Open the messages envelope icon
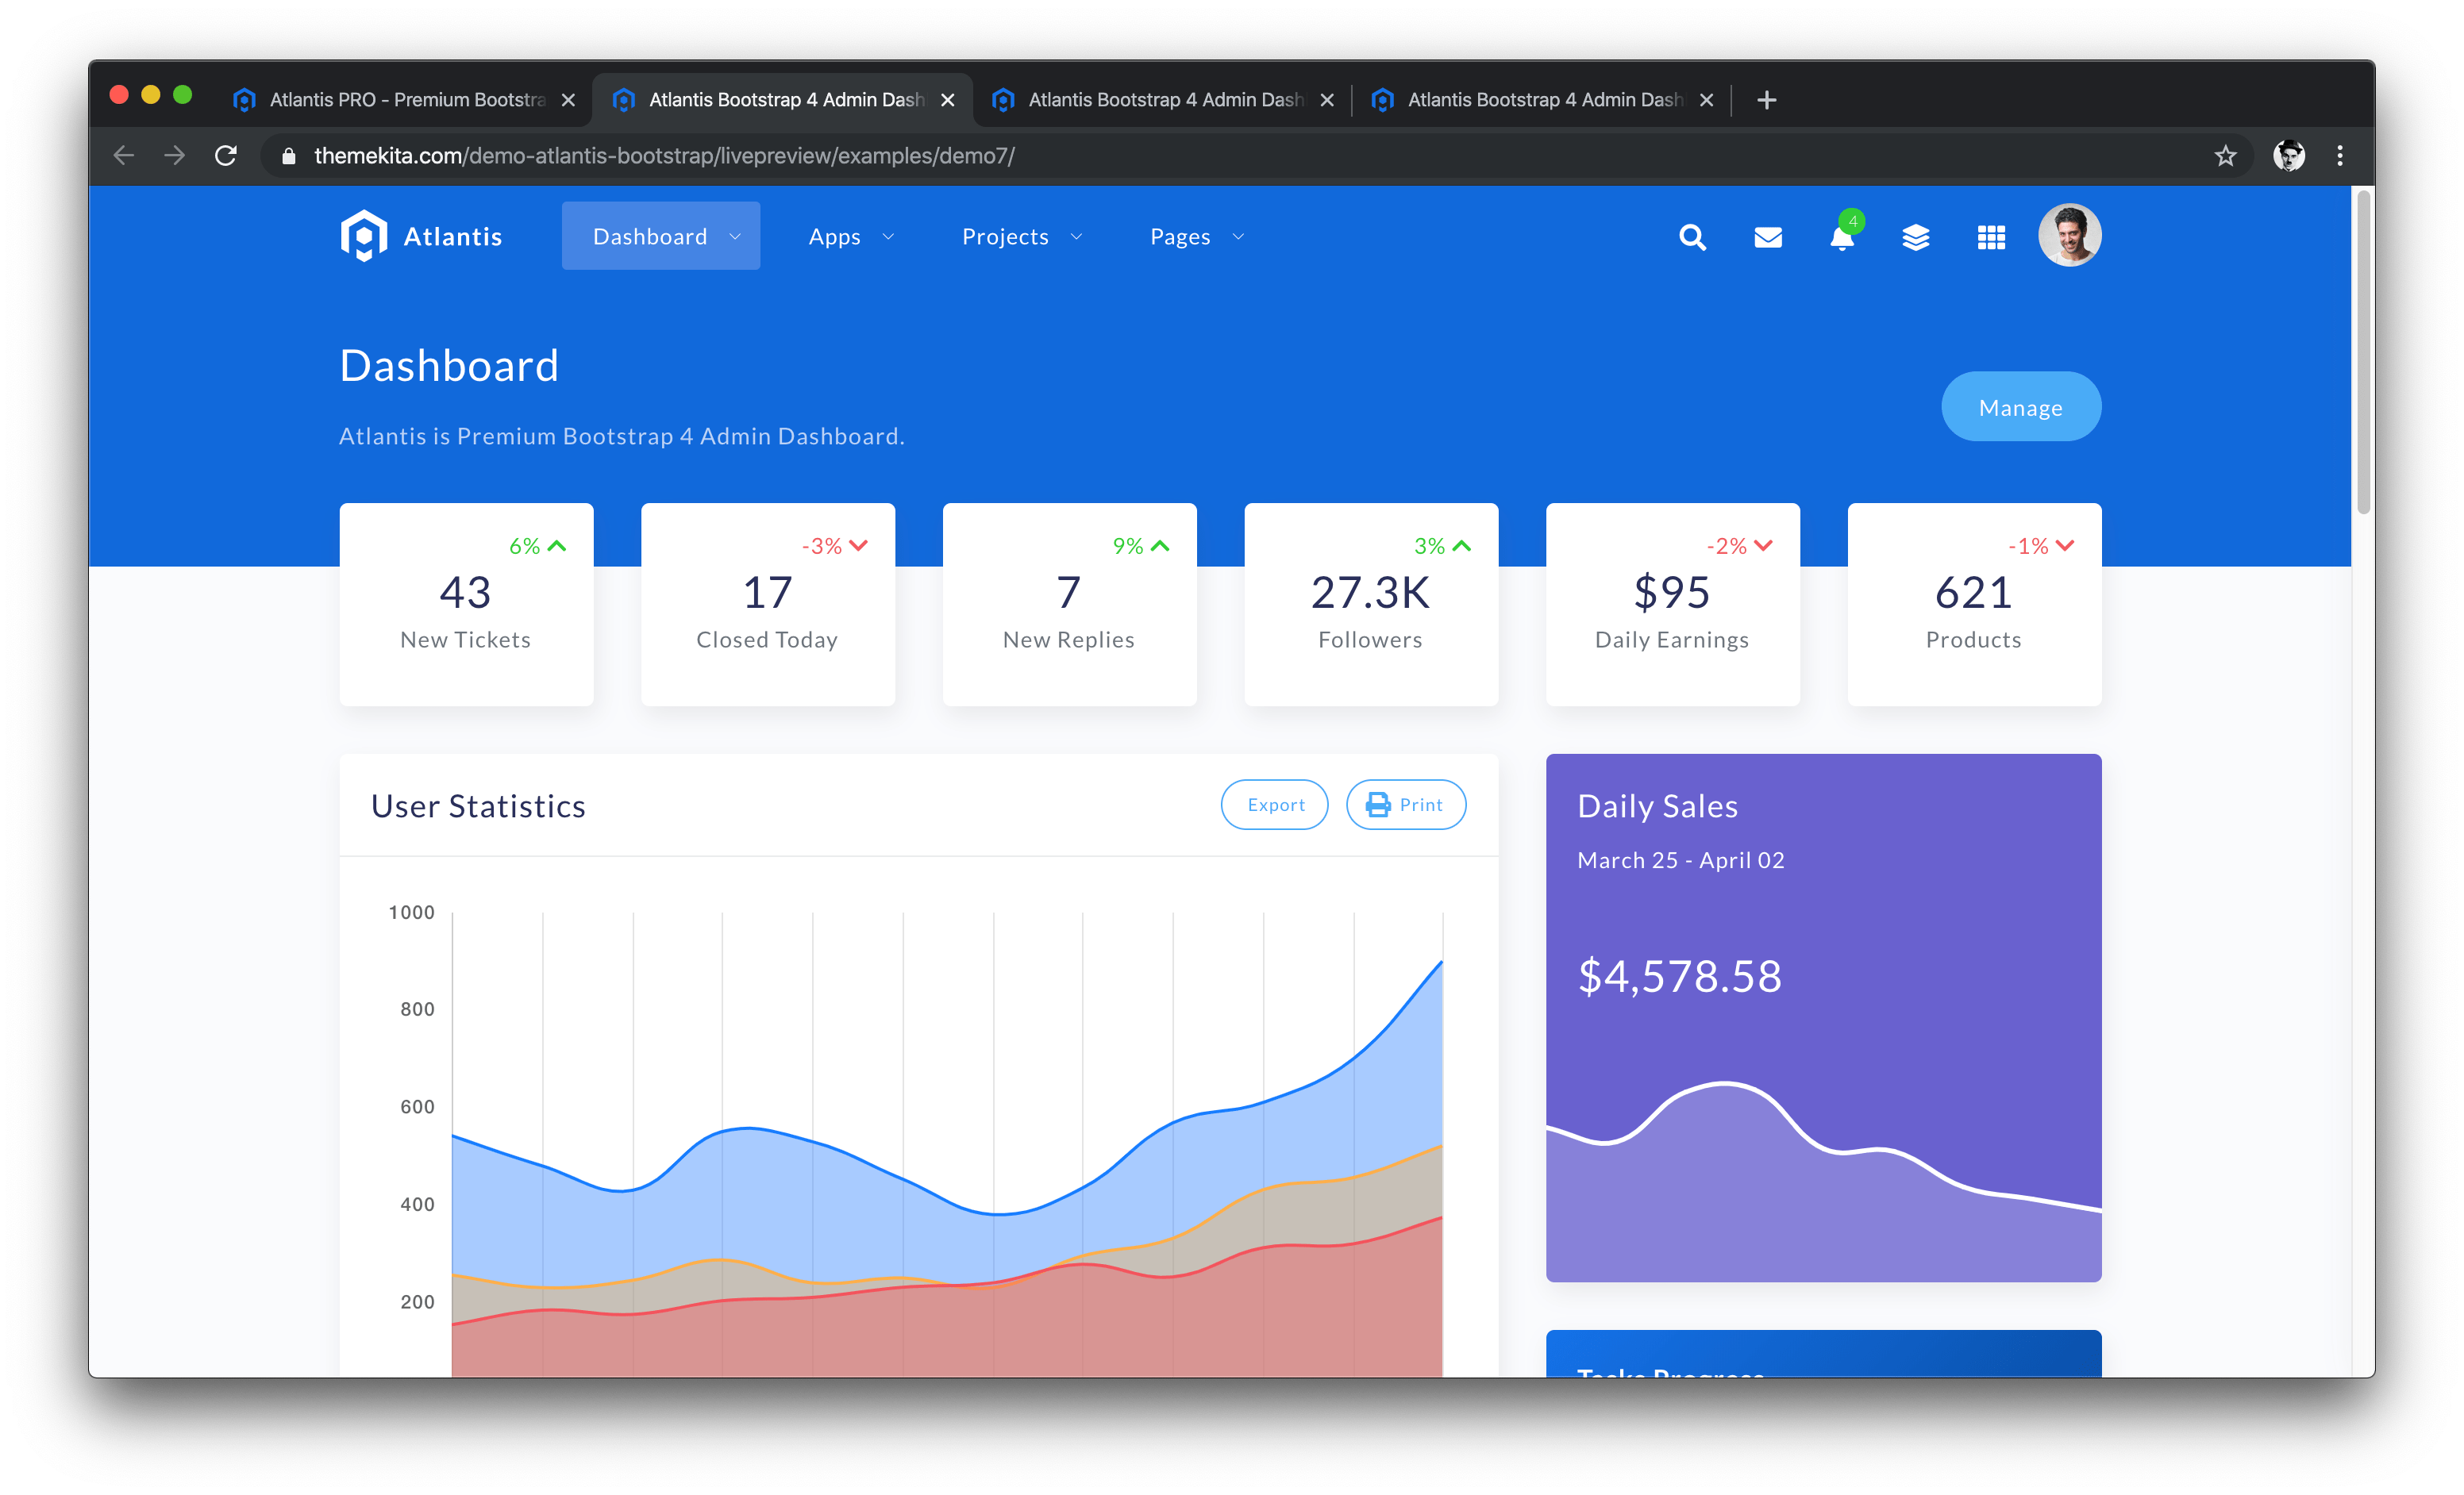The width and height of the screenshot is (2464, 1495). 1767,236
